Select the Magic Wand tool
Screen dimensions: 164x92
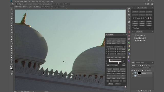tap(12, 18)
